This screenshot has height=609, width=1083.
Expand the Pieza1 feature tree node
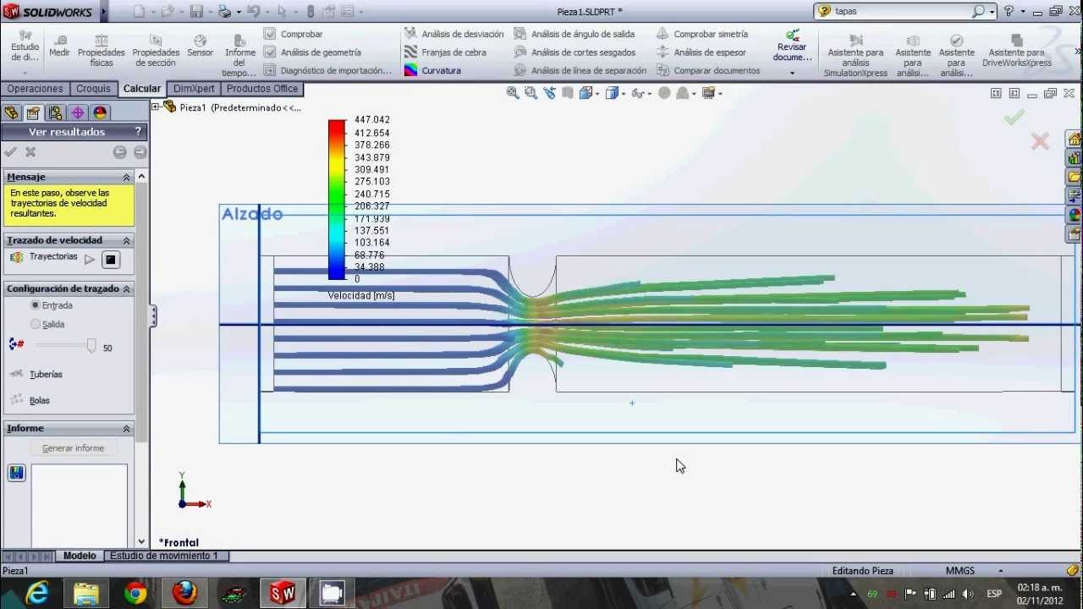[157, 107]
